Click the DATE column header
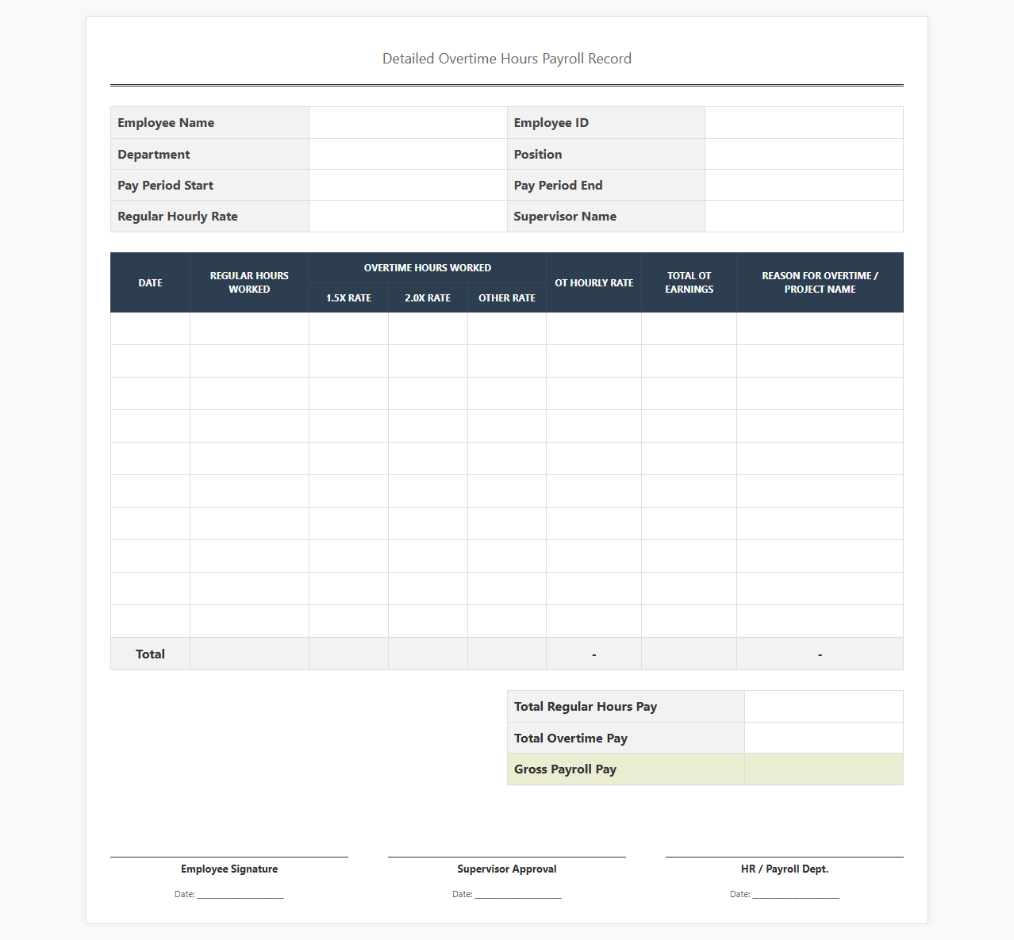This screenshot has width=1014, height=940. pyautogui.click(x=150, y=282)
